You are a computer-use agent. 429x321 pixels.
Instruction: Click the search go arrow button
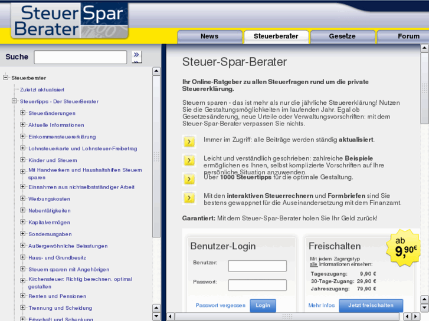coord(136,57)
